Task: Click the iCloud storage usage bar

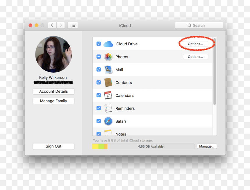Action: [143, 146]
